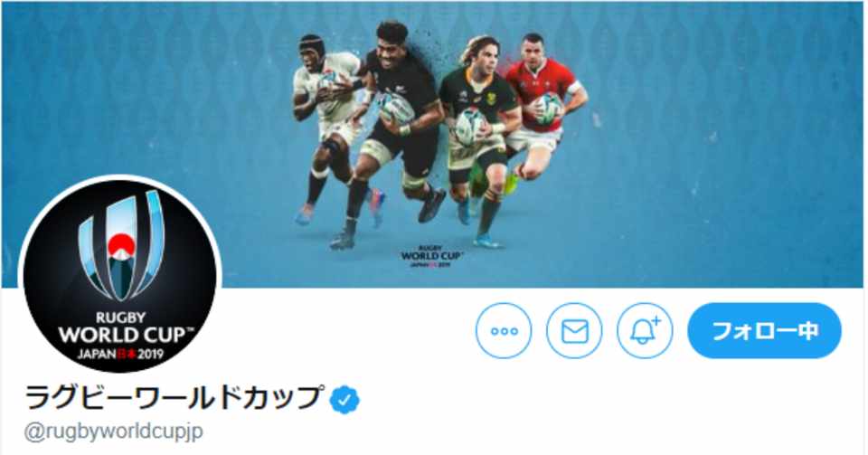The image size is (868, 455).
Task: Turn on notifications with the bell icon
Action: click(645, 331)
